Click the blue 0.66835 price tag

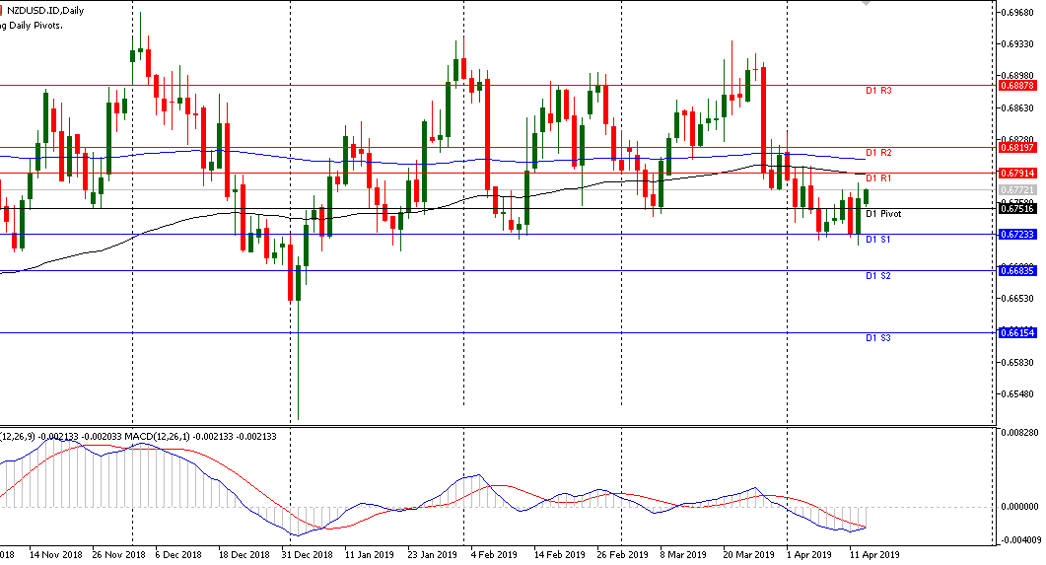click(x=1017, y=270)
